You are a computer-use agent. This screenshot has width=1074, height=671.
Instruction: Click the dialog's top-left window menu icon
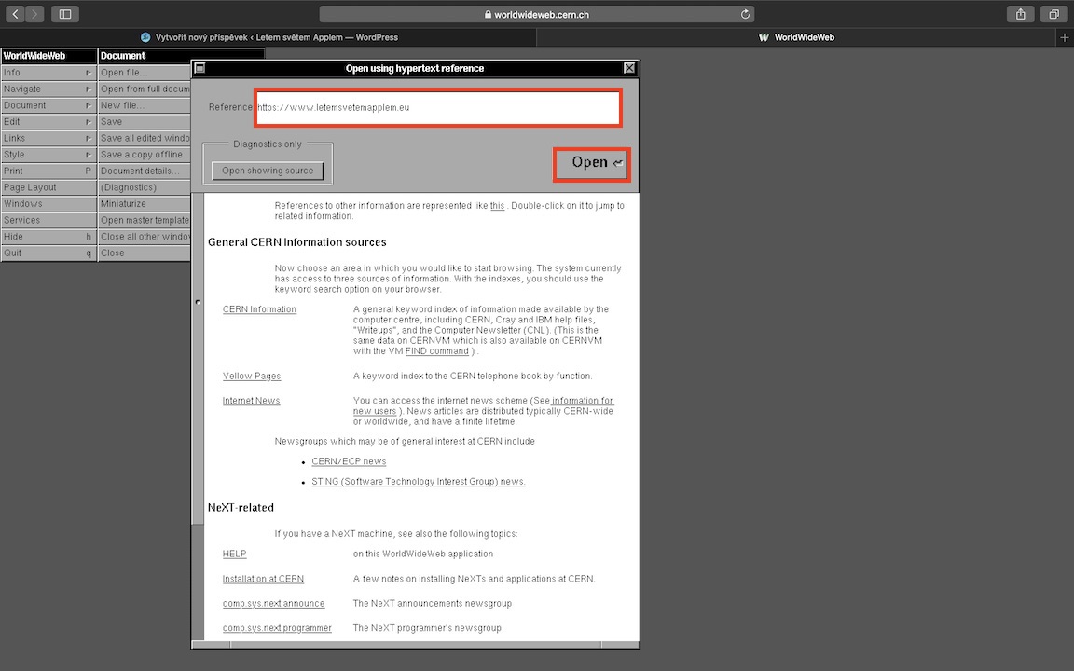(200, 68)
